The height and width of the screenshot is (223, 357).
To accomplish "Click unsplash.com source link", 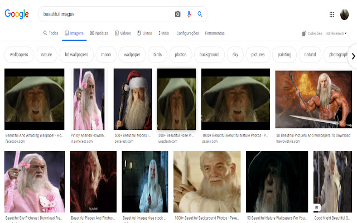I will point(168,141).
